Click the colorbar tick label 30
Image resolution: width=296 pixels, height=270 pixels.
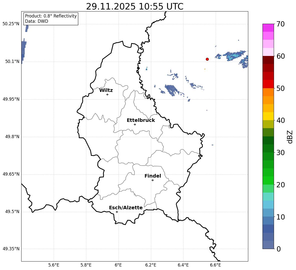pos(280,153)
